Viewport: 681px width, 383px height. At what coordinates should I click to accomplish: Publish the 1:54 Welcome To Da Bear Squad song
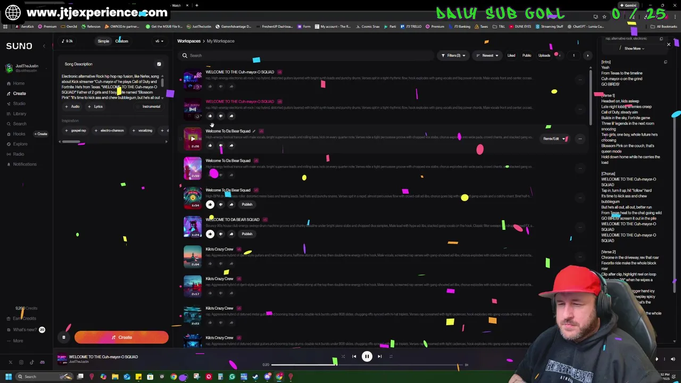247,204
